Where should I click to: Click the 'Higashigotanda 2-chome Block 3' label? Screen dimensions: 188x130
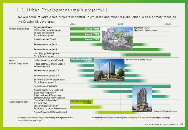tap(49, 65)
